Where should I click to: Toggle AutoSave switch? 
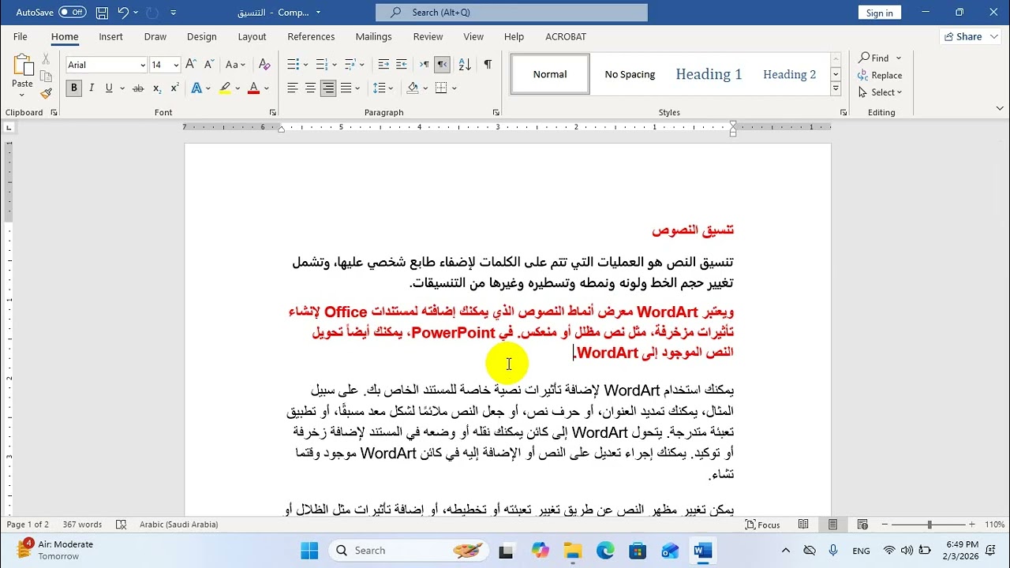73,13
